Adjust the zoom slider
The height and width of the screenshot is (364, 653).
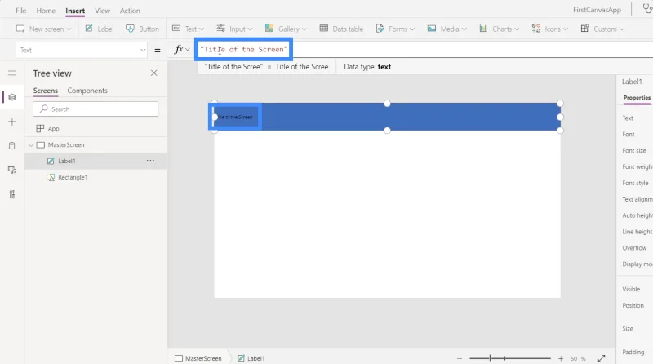509,358
